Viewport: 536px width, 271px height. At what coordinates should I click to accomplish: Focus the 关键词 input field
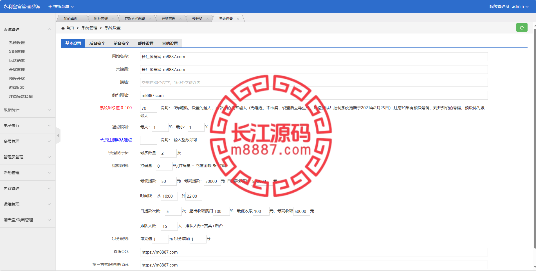tap(314, 69)
